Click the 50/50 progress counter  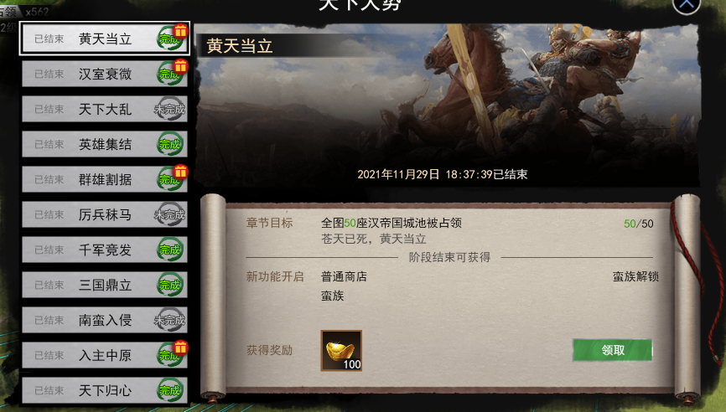[x=639, y=224]
